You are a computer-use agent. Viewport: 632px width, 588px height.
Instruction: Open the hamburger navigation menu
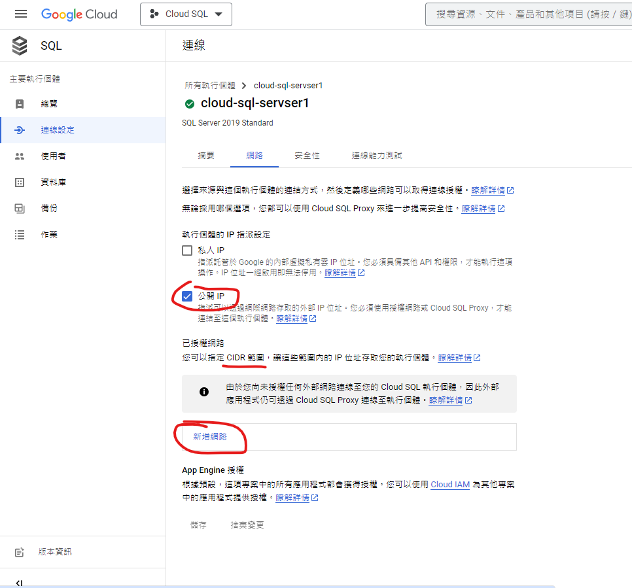(21, 14)
